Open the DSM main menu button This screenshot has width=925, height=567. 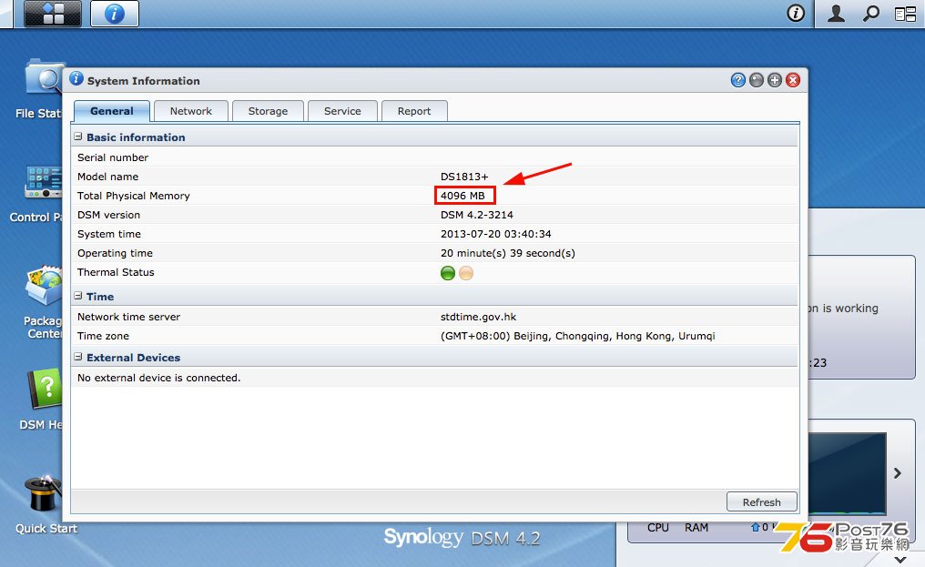point(53,13)
